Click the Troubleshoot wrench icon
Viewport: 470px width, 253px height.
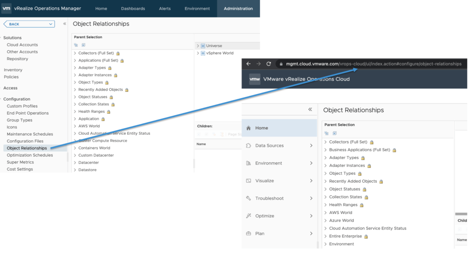coord(248,198)
